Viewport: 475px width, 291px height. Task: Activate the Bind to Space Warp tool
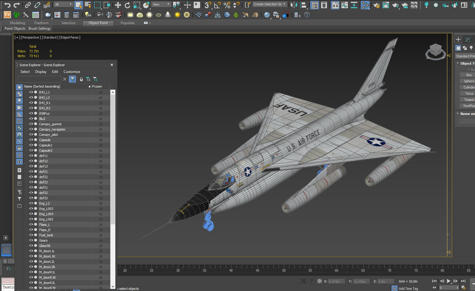pyautogui.click(x=47, y=5)
